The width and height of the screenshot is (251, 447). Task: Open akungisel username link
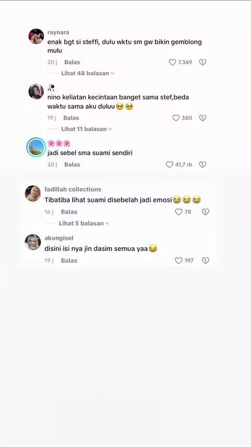pyautogui.click(x=59, y=238)
